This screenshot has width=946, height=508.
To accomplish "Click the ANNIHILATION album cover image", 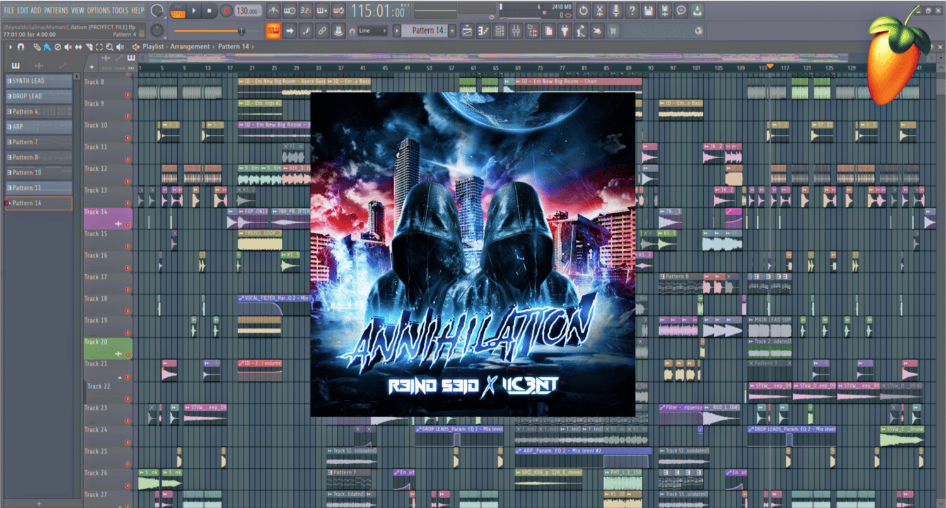I will pyautogui.click(x=472, y=254).
